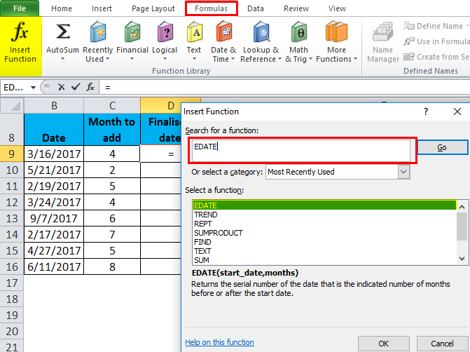Select TEXT in the function list
Screen dimensions: 470x352
coord(324,251)
